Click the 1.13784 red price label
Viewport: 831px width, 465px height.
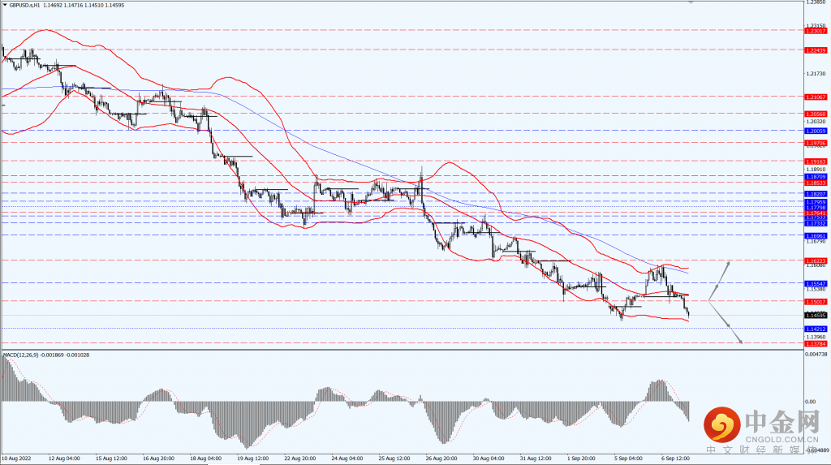pyautogui.click(x=815, y=343)
